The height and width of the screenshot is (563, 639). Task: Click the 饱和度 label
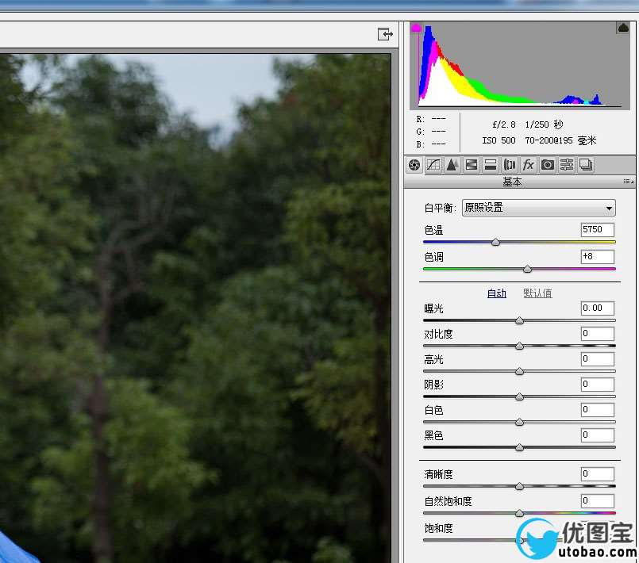pyautogui.click(x=438, y=528)
